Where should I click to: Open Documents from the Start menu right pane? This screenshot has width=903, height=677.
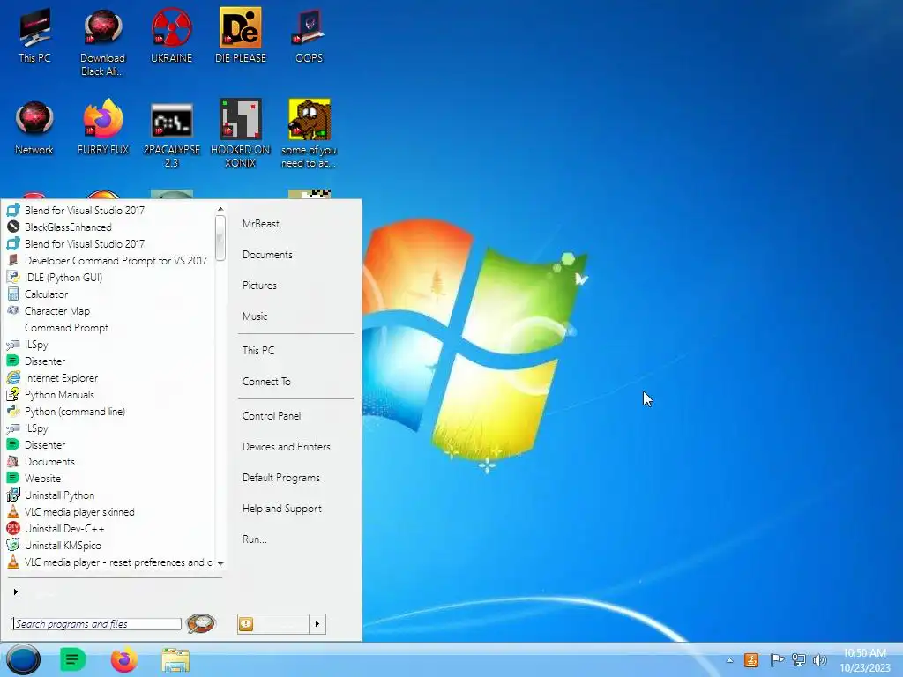tap(267, 255)
